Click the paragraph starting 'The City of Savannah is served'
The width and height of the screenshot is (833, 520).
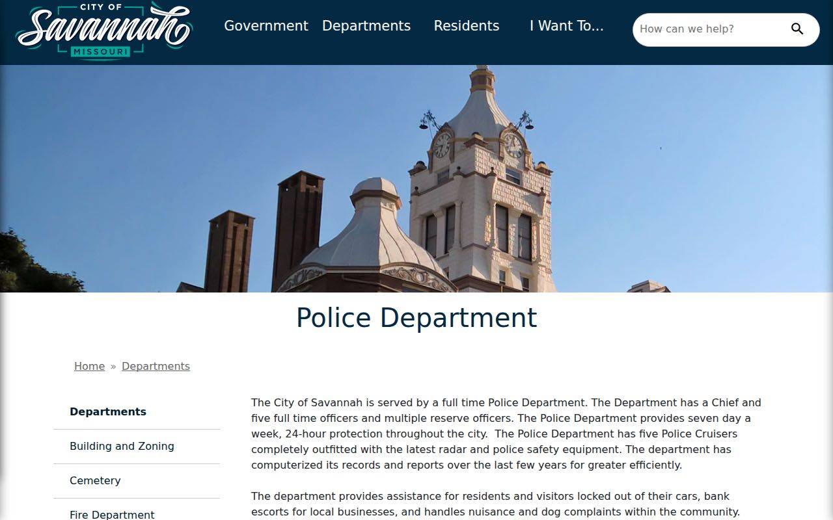click(x=506, y=434)
